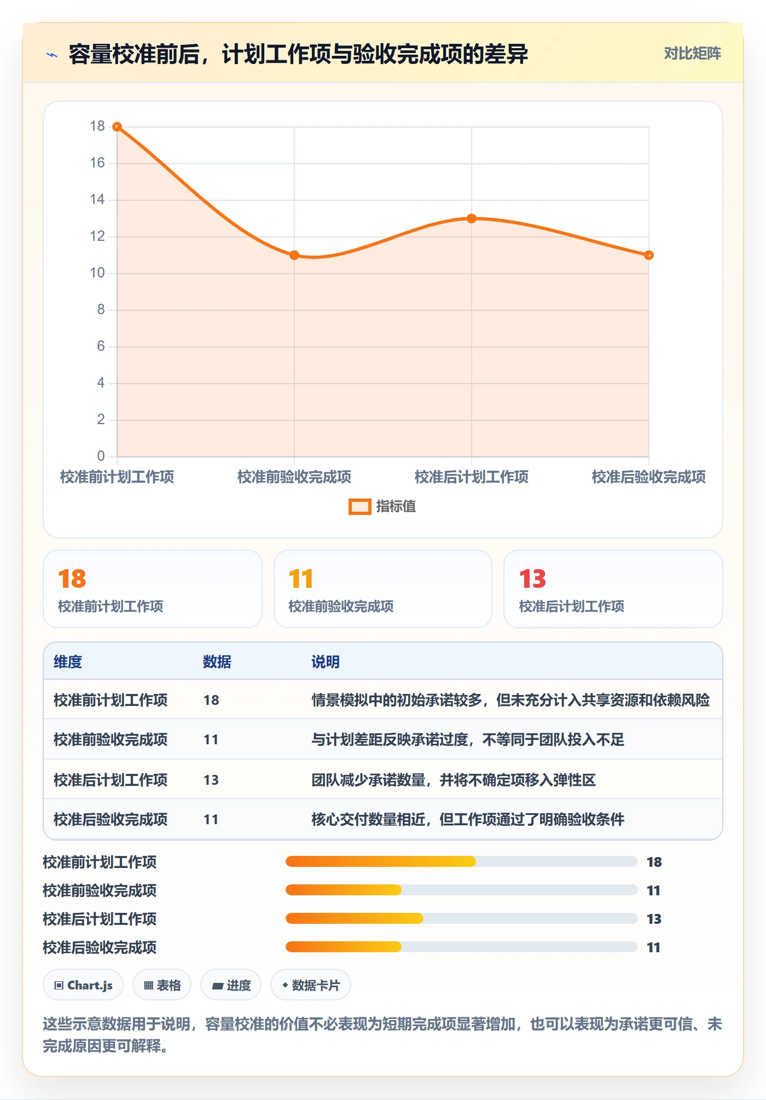Screen dimensions: 766x1100
Task: Click the 校准后计划工作项 progress bar
Action: coord(462,918)
